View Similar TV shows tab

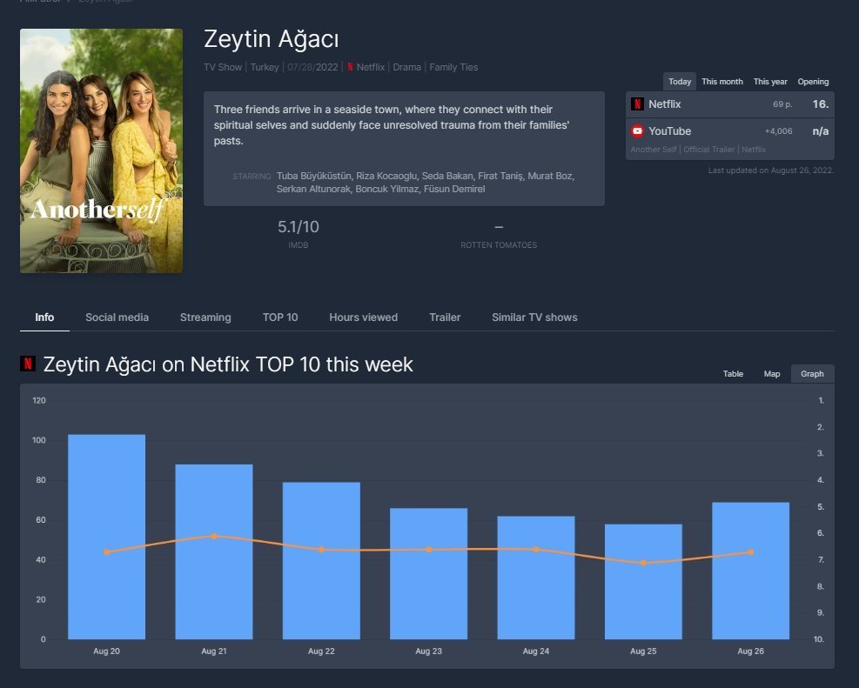(534, 317)
